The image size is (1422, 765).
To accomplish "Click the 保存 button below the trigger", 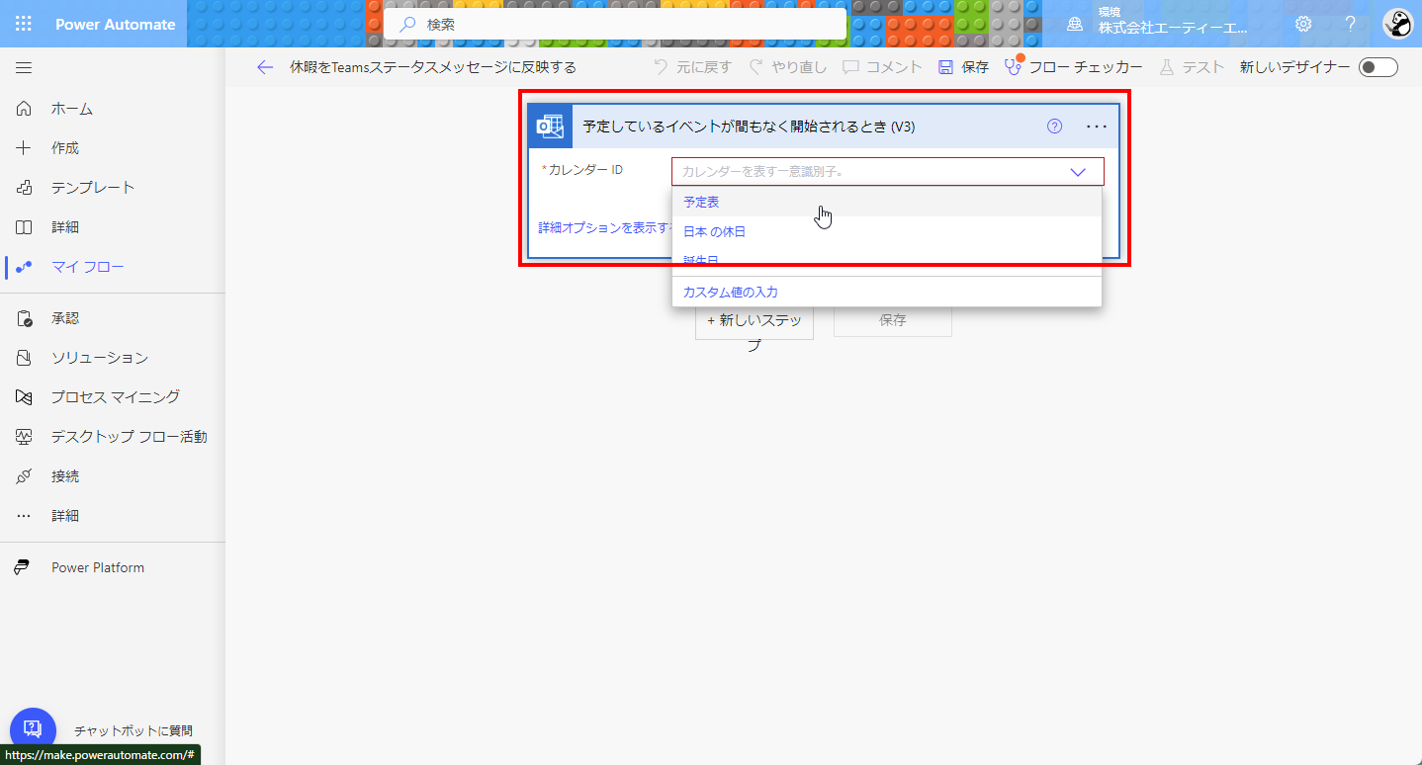I will (893, 320).
